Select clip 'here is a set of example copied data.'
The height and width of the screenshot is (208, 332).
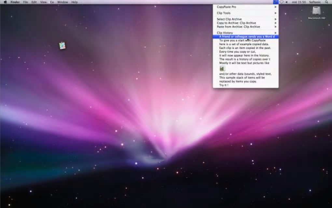click(x=246, y=44)
